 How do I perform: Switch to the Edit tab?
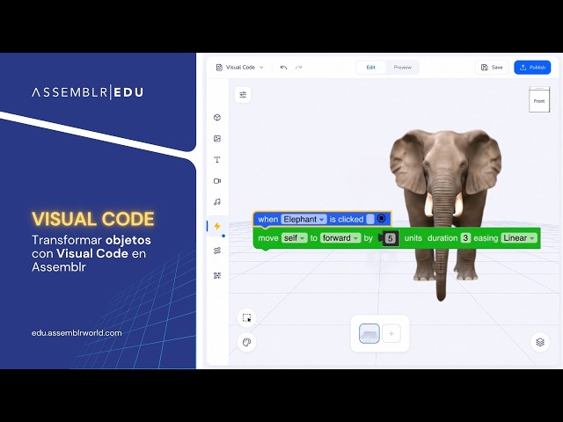pyautogui.click(x=371, y=67)
